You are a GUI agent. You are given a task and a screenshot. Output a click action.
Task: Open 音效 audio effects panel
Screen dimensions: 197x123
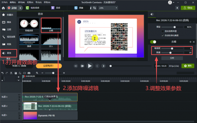tap(8, 53)
